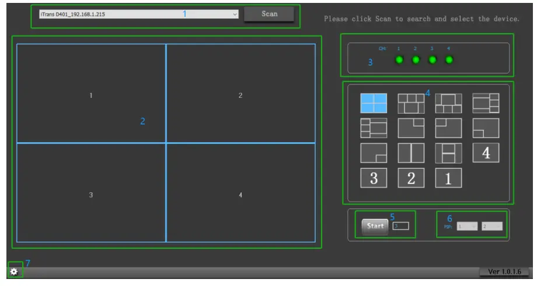This screenshot has width=537, height=286.
Task: Click the PIP: label
Action: point(448,227)
